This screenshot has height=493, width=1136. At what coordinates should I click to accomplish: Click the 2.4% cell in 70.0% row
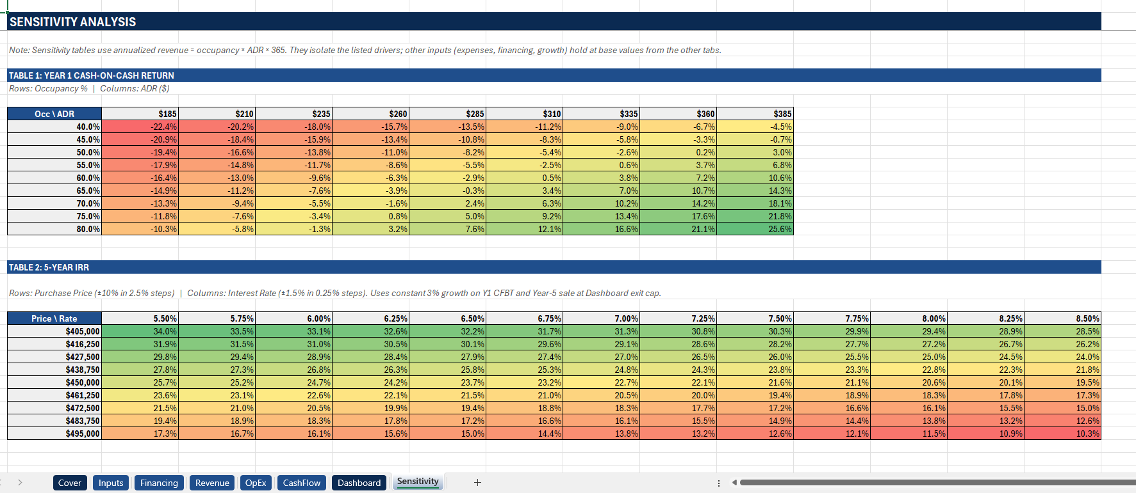coord(447,203)
